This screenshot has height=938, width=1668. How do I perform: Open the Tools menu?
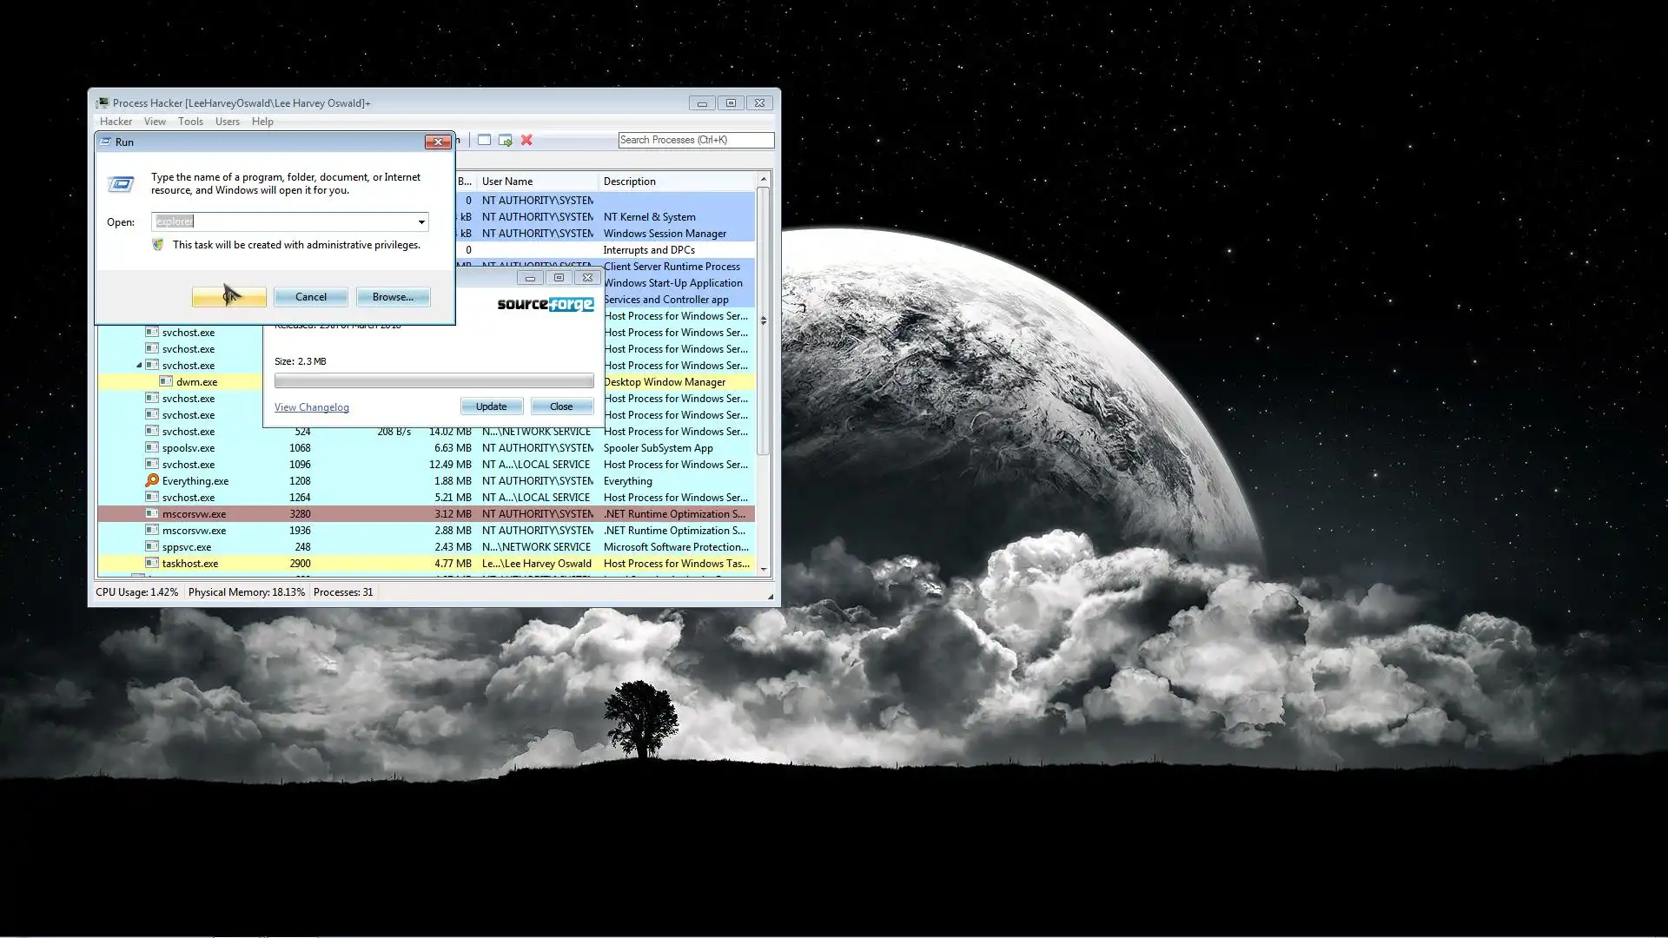tap(190, 122)
